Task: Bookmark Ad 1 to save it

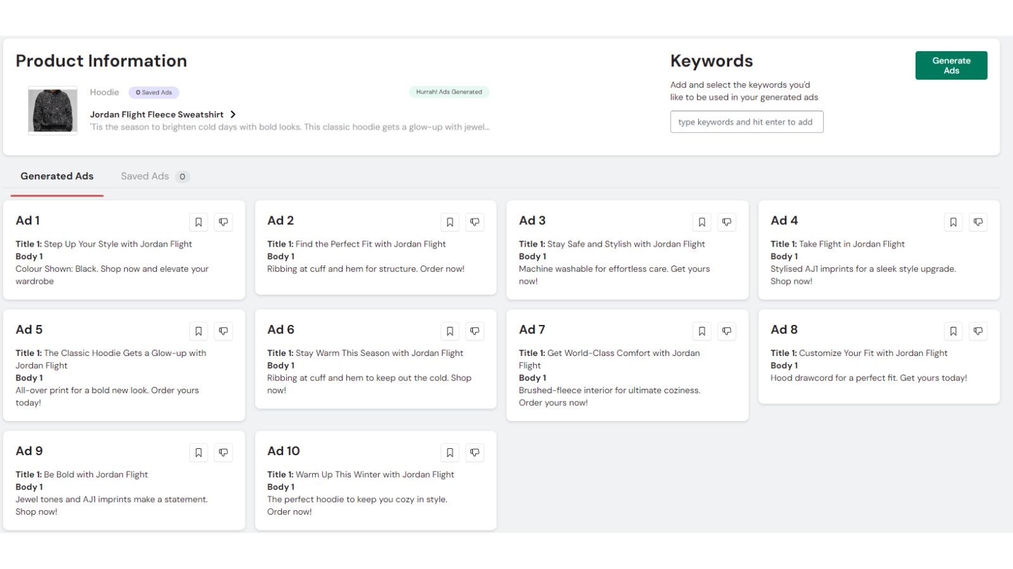Action: 198,222
